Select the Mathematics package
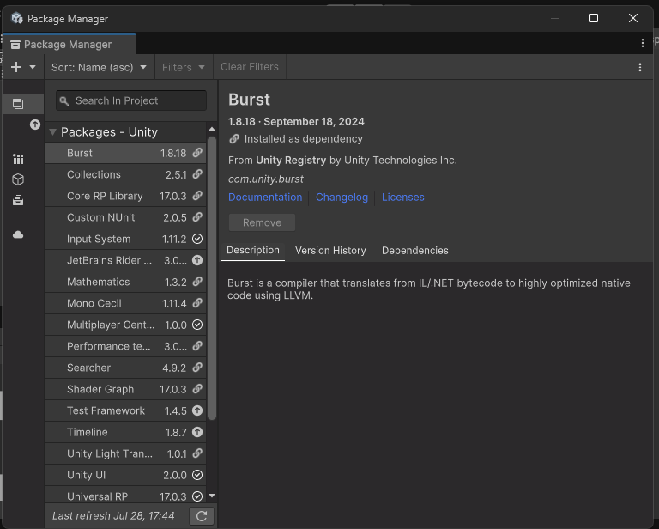This screenshot has width=659, height=529. [125, 282]
